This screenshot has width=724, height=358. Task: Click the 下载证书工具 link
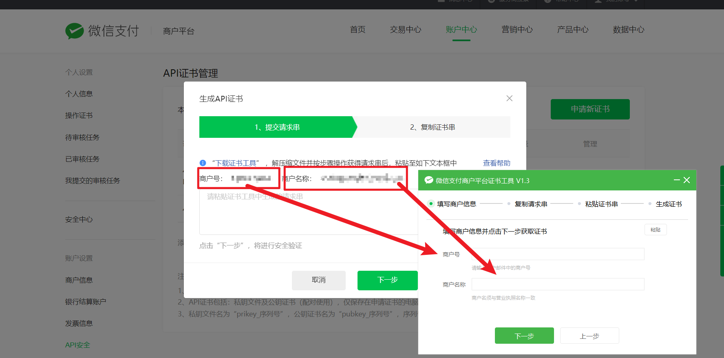point(236,163)
